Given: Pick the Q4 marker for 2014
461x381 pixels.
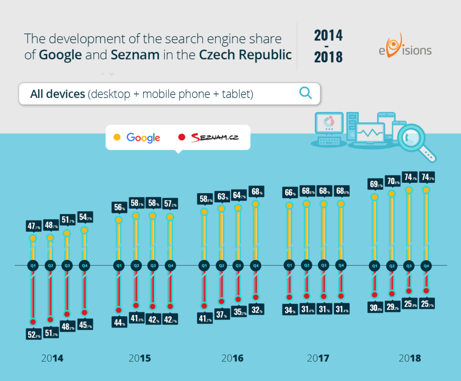Looking at the screenshot, I should tap(85, 265).
